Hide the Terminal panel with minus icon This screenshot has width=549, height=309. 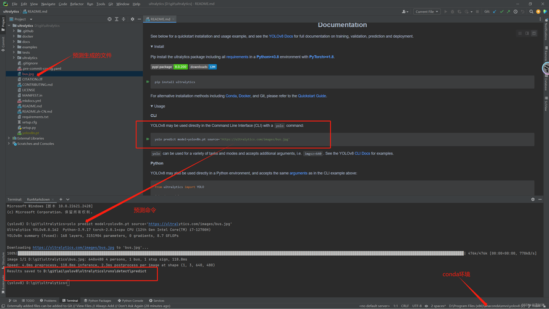point(540,200)
